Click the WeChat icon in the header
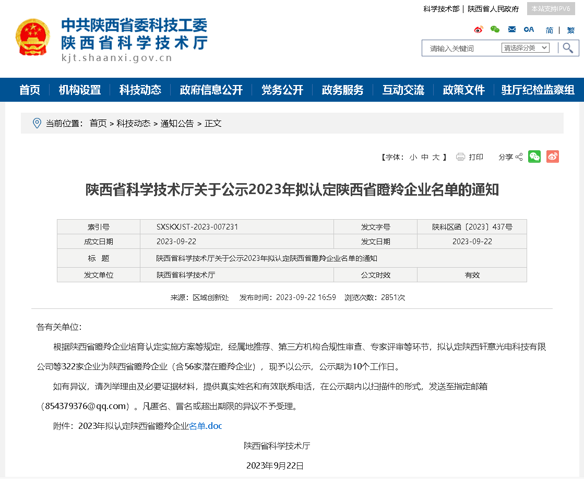 [494, 30]
